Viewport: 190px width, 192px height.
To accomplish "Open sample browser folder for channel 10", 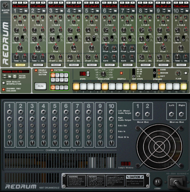I will pyautogui.click(x=187, y=11).
